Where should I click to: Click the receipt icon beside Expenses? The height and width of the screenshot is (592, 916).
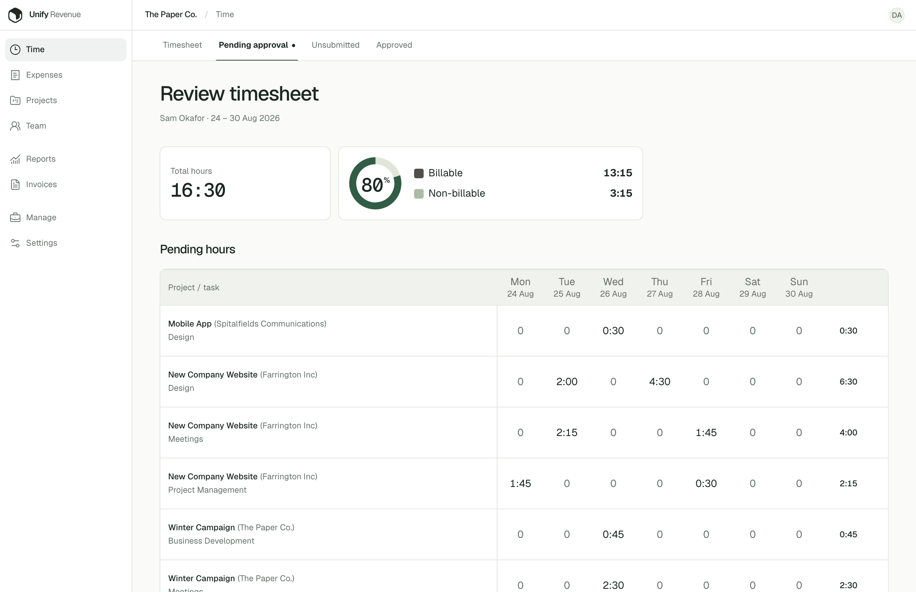point(15,75)
